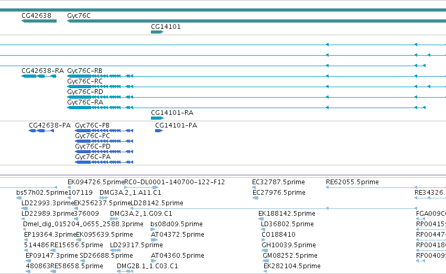Viewport: 446px width, 274px height.
Task: Select transcript CG42638-RA label
Action: 42,71
